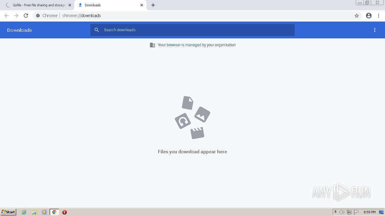The image size is (385, 216).
Task: Click the search magnifier icon
Action: (x=97, y=30)
